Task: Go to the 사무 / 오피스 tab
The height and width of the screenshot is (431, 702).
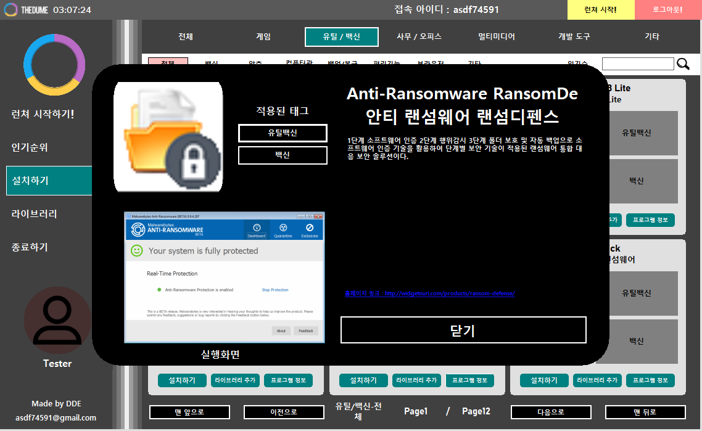Action: 419,37
